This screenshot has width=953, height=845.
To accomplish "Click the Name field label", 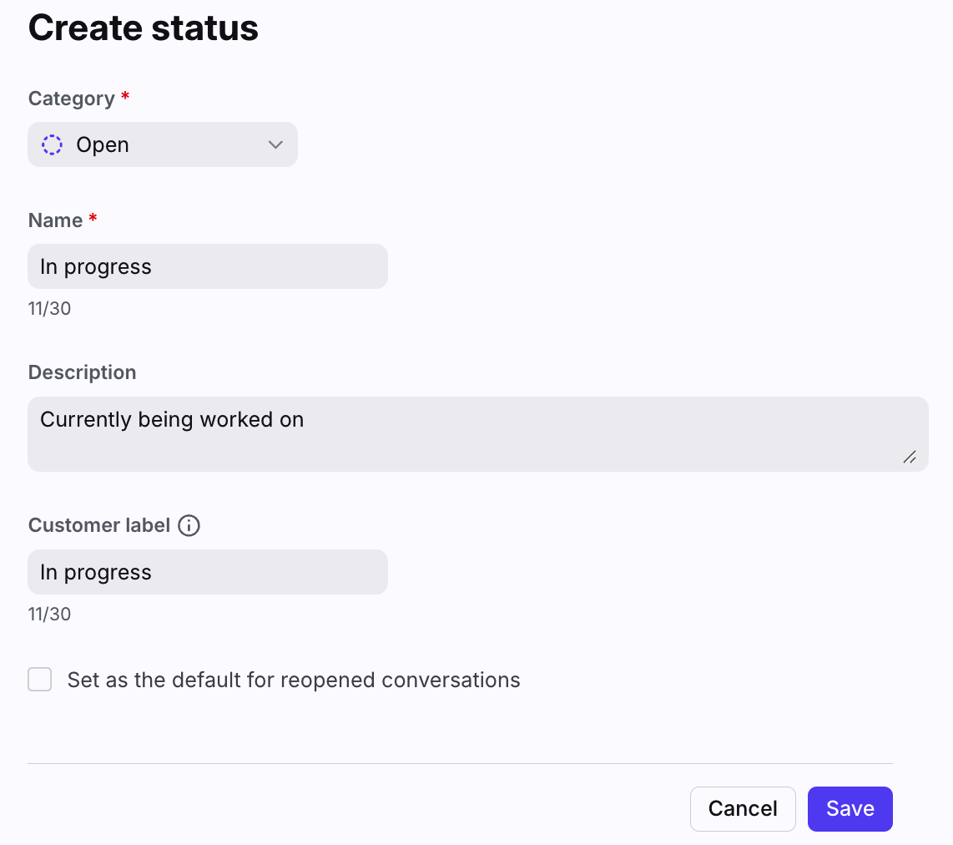I will [x=55, y=220].
